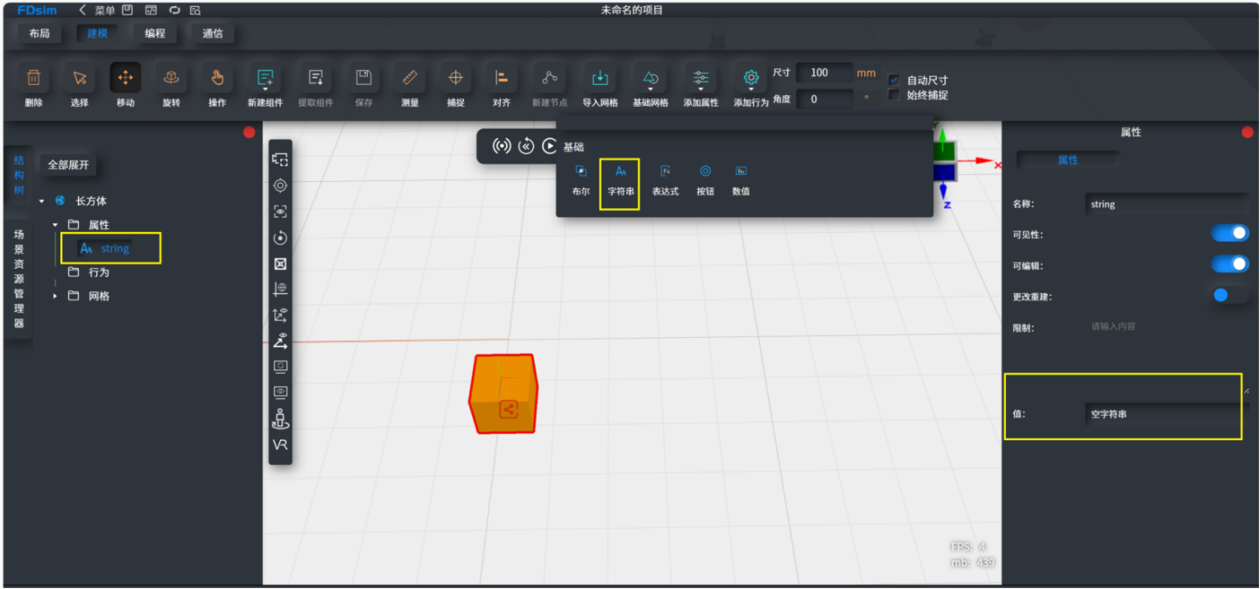Click the VR mode icon
Image resolution: width=1260 pixels, height=589 pixels.
coord(280,445)
